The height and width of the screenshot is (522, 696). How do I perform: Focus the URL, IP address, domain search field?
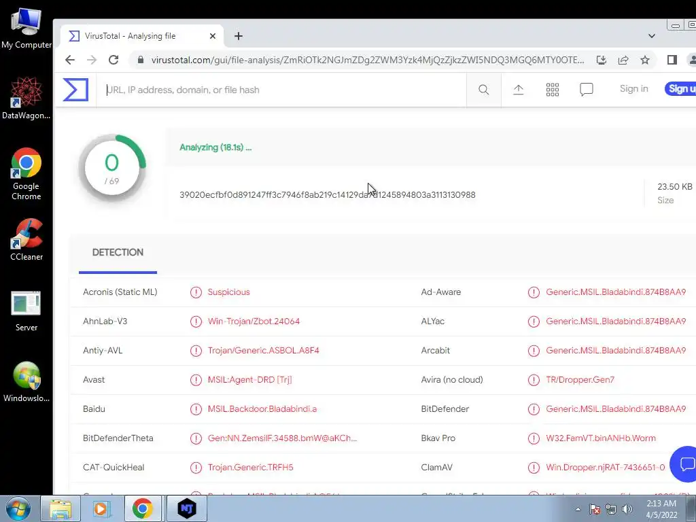(x=281, y=90)
